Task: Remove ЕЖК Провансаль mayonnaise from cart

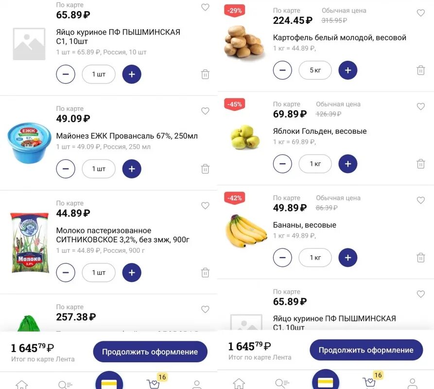Action: pos(205,169)
